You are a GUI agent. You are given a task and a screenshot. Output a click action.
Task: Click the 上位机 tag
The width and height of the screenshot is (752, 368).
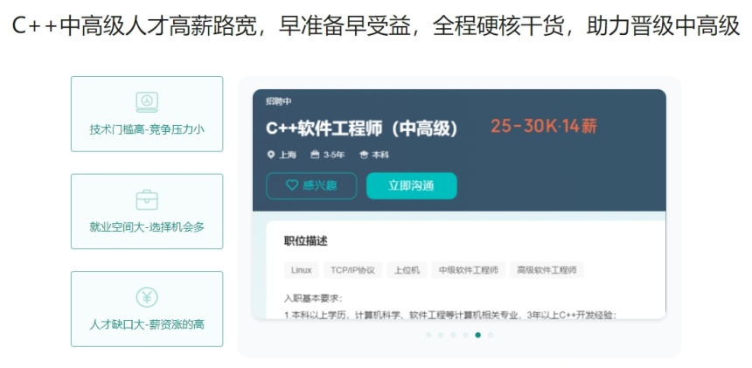(x=407, y=270)
